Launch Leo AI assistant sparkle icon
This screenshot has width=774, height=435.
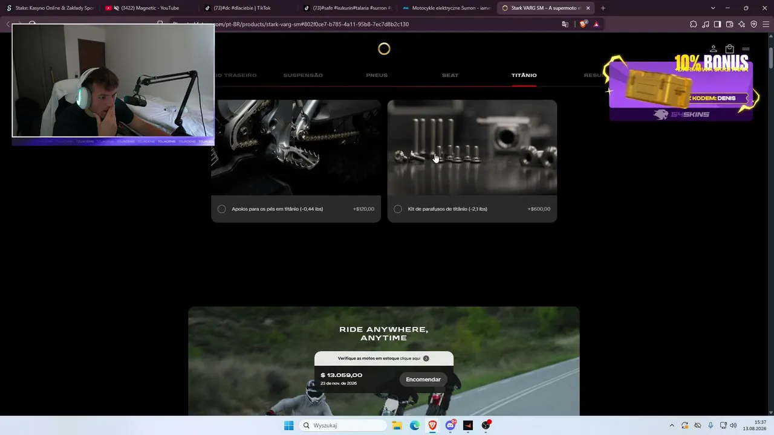point(742,24)
